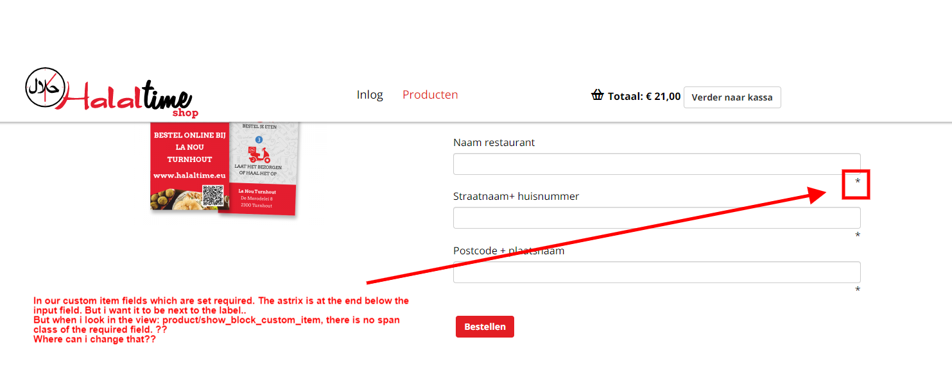Click the Naam restaurant label
The height and width of the screenshot is (392, 952).
pyautogui.click(x=494, y=142)
